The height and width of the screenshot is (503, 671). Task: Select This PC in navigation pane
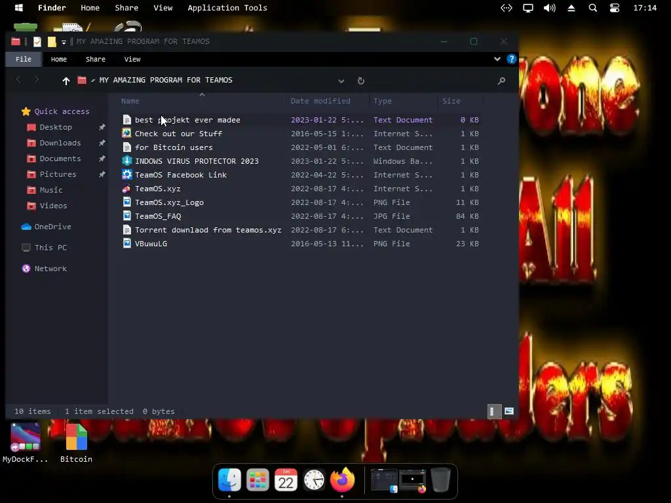click(x=44, y=248)
